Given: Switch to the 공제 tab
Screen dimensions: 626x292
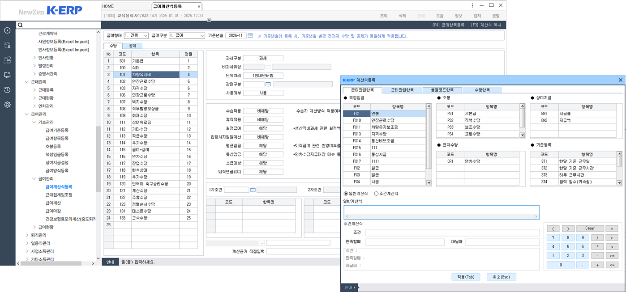Looking at the screenshot, I should [x=133, y=46].
